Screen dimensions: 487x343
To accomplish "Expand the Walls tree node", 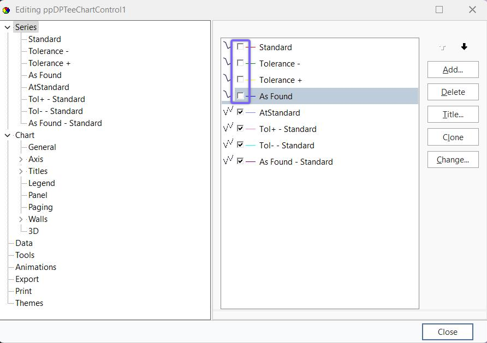I will [x=21, y=219].
